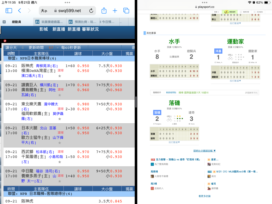
Task: Click the 看更多討論 link
Action: 205,196
